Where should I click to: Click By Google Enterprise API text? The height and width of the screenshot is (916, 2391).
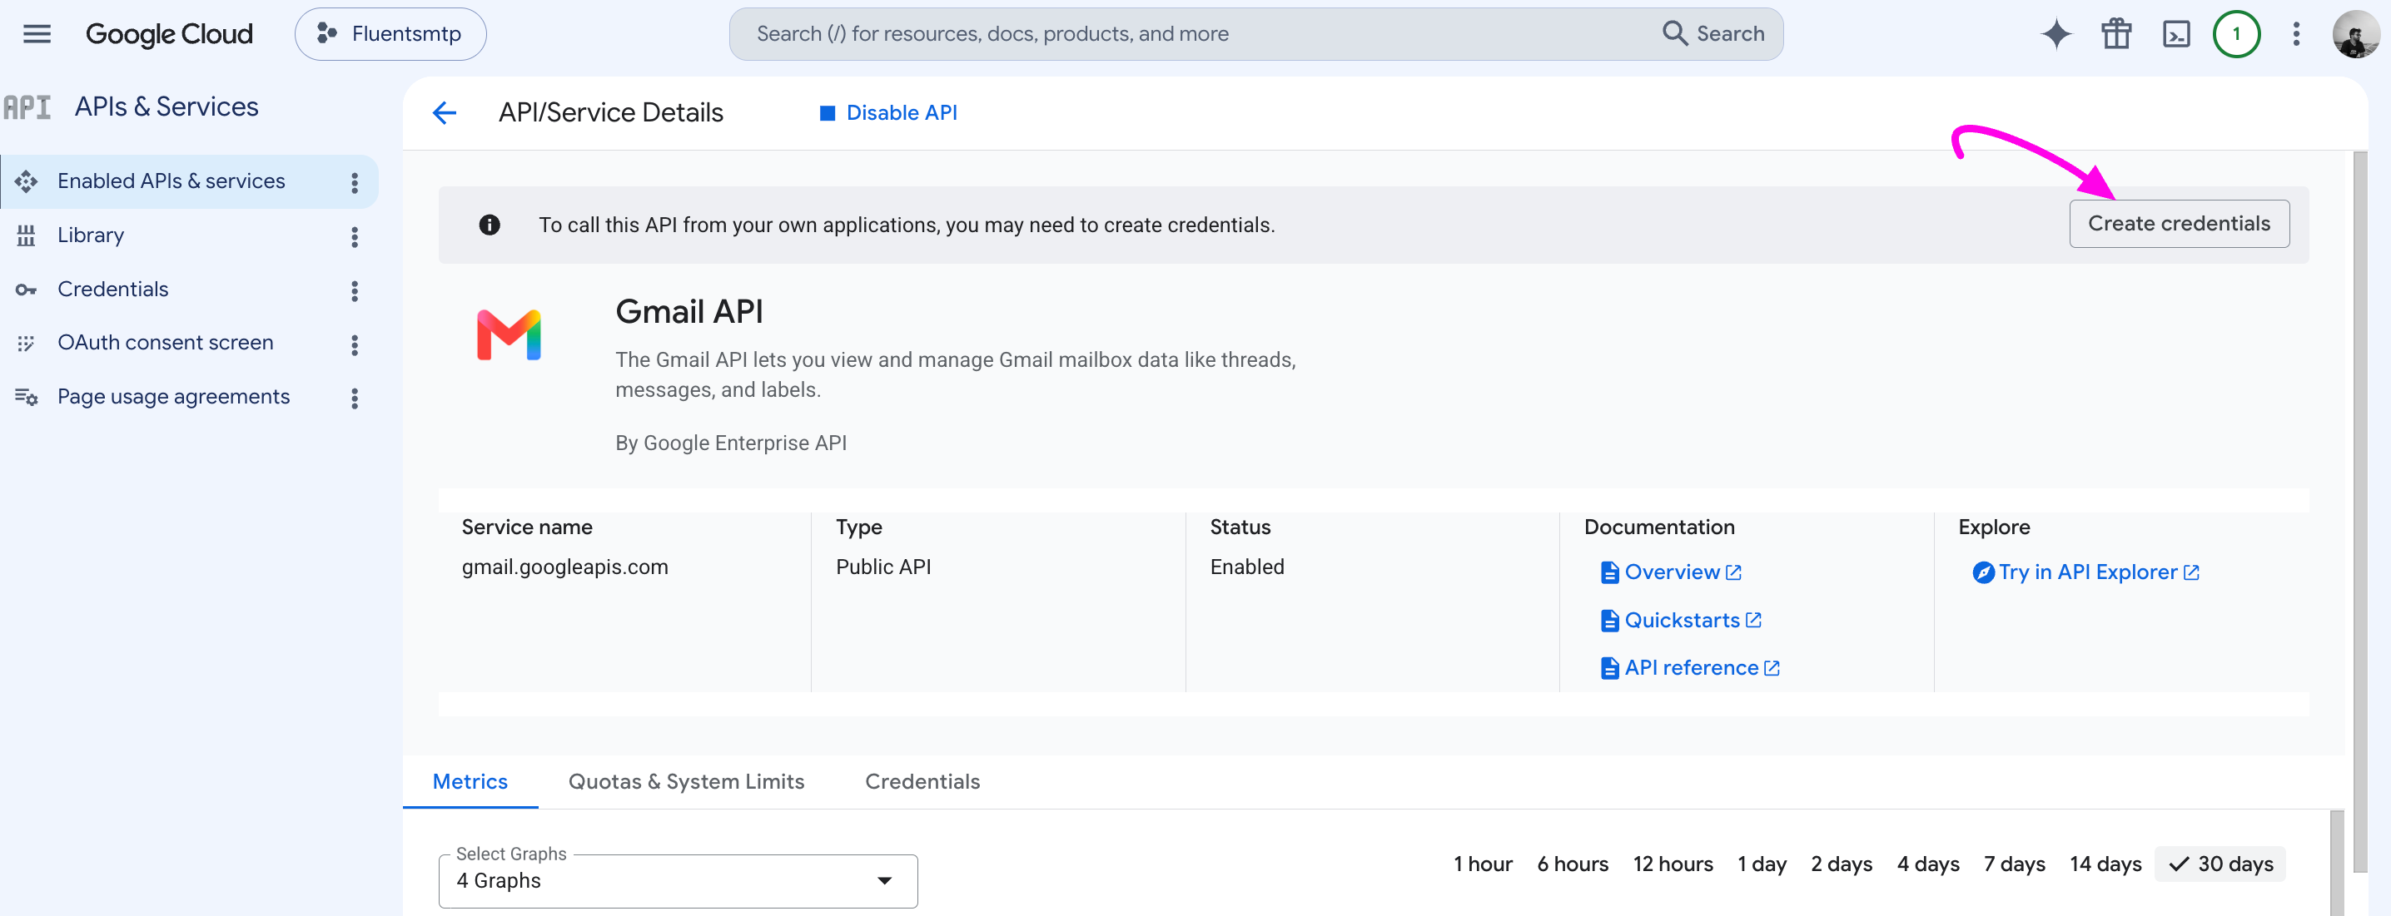pos(730,443)
